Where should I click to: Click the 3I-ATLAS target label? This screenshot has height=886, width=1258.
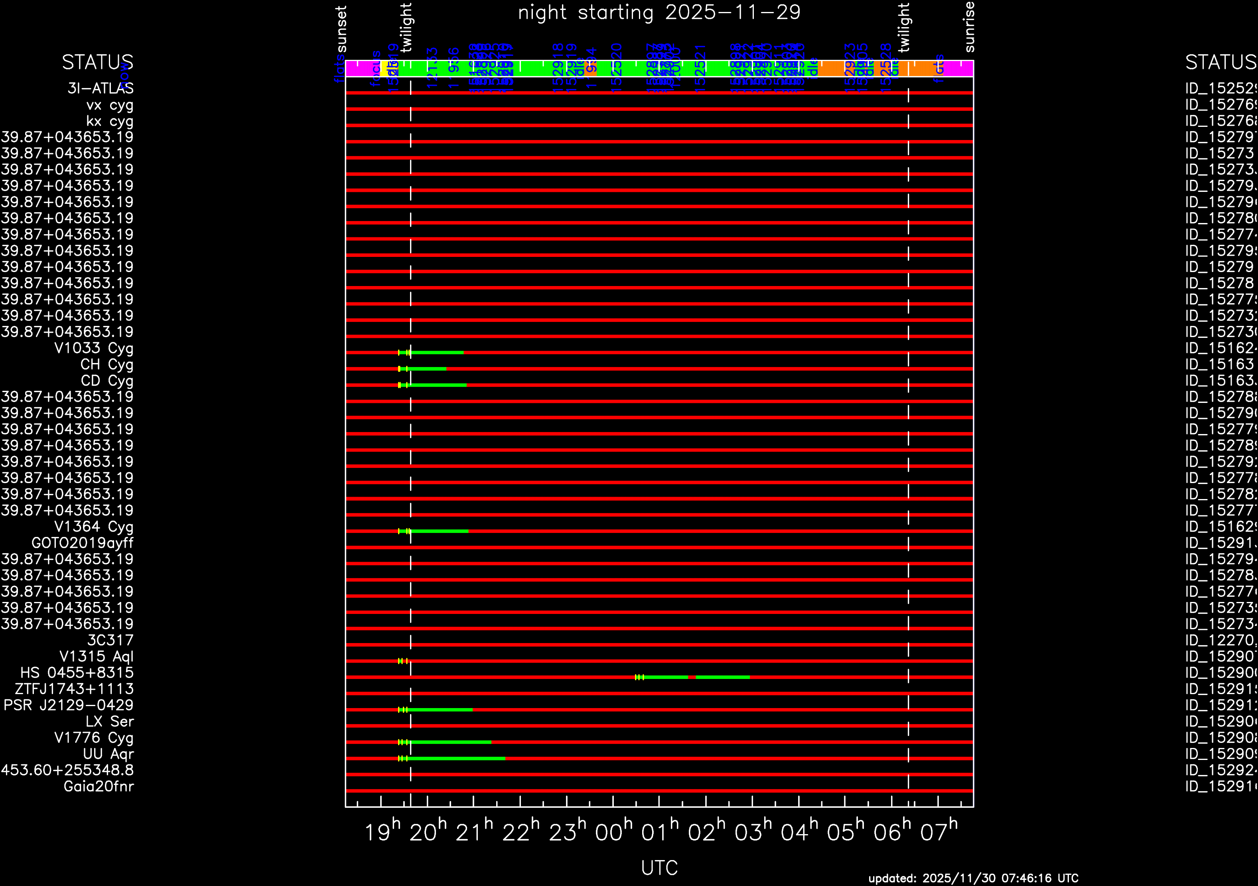coord(100,88)
